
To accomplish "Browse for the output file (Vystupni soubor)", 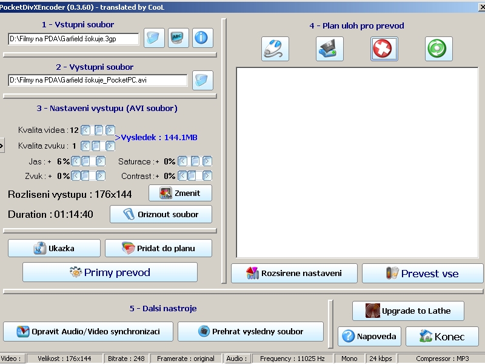I will (202, 80).
